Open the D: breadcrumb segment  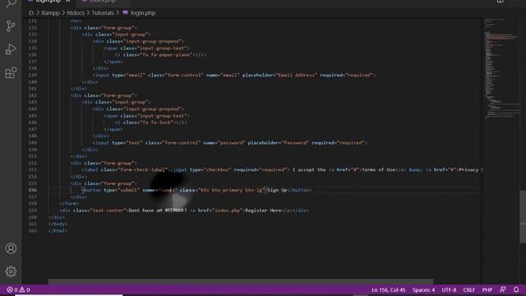(x=31, y=13)
